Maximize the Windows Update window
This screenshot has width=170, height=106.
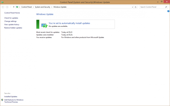pyautogui.click(x=162, y=2)
